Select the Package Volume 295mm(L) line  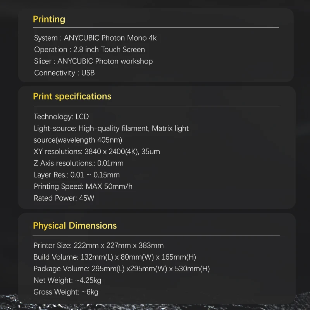coord(122,269)
